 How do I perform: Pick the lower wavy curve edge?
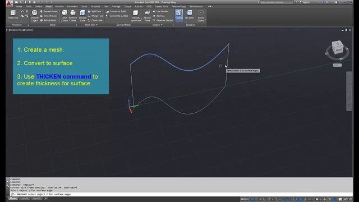[188, 113]
